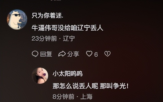163x102 pixels.
Task: Open the polar bear avatar profile
Action: click(x=17, y=20)
